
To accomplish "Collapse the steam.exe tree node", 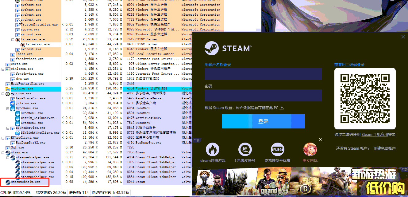I will pyautogui.click(x=3, y=153).
